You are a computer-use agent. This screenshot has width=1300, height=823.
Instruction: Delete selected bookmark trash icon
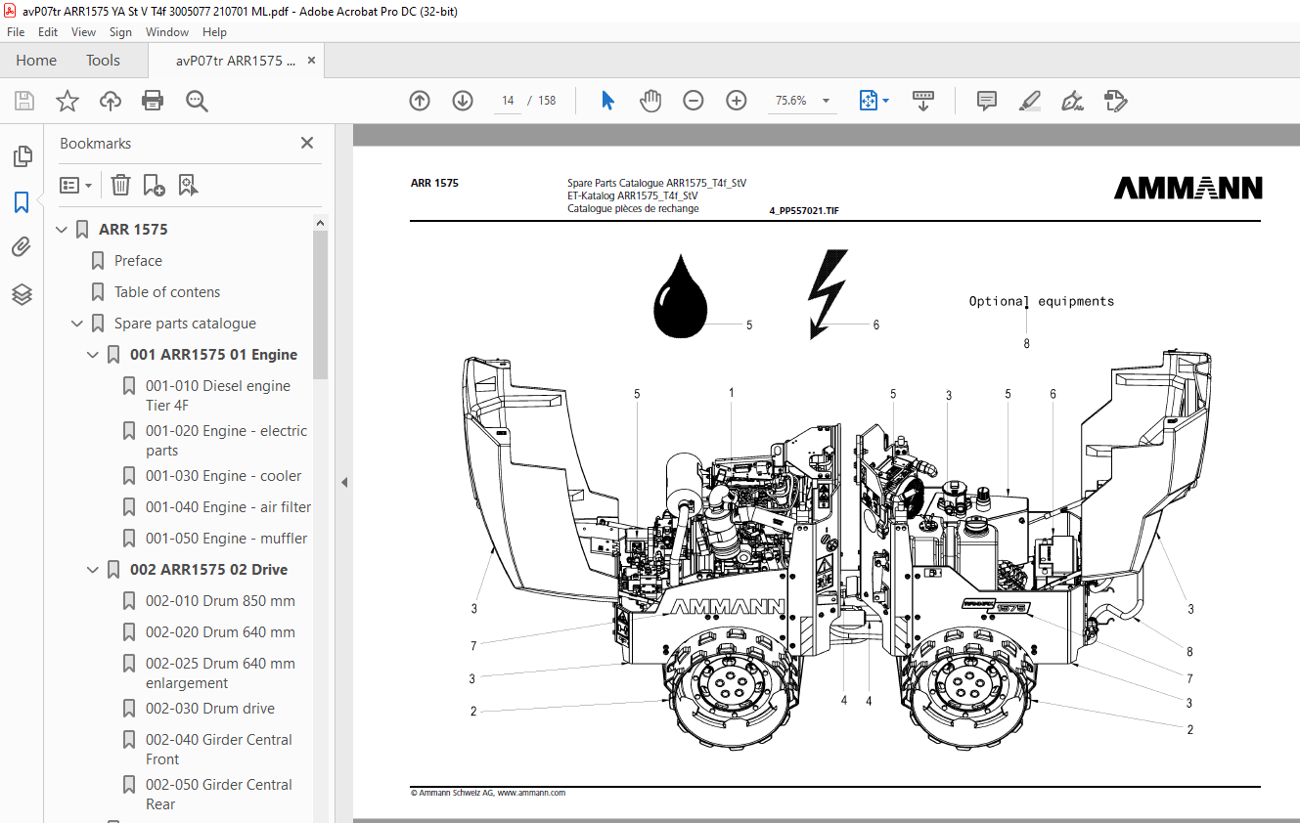[x=120, y=185]
